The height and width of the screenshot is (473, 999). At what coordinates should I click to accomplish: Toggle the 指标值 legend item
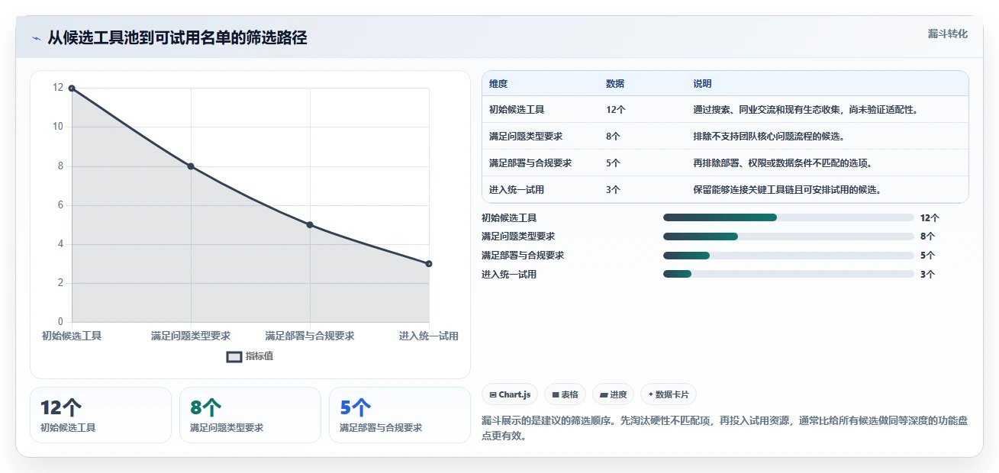pos(250,356)
